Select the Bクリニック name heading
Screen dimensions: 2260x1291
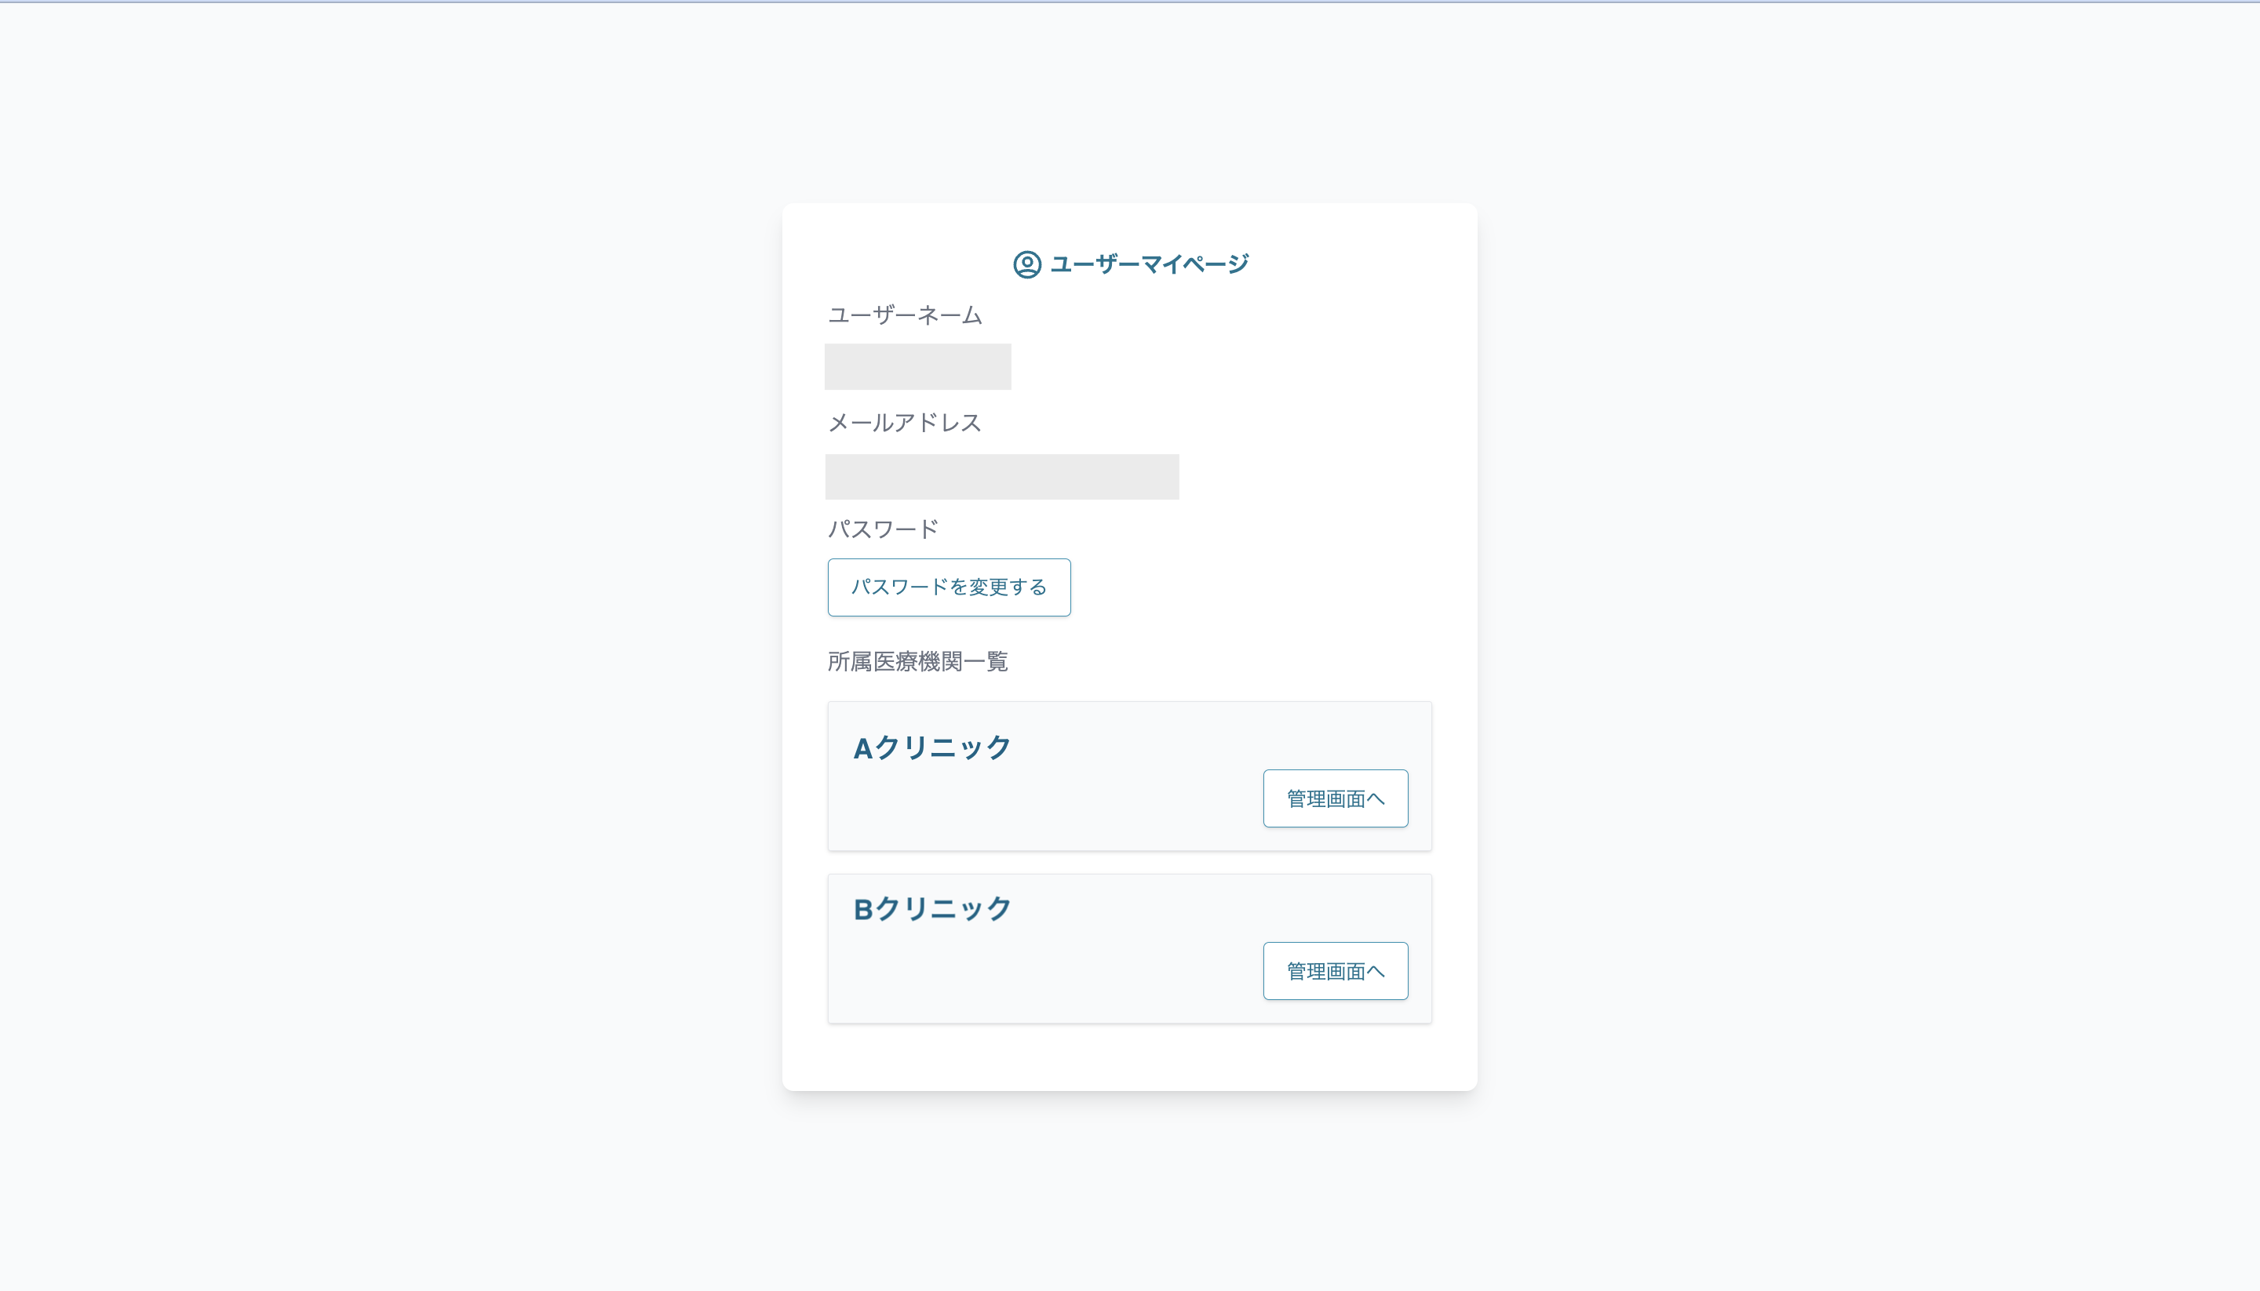[931, 909]
